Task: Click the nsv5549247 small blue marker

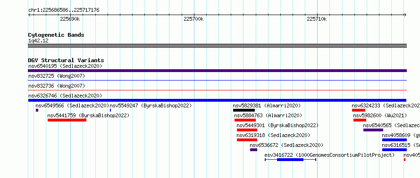Action: tap(110, 110)
